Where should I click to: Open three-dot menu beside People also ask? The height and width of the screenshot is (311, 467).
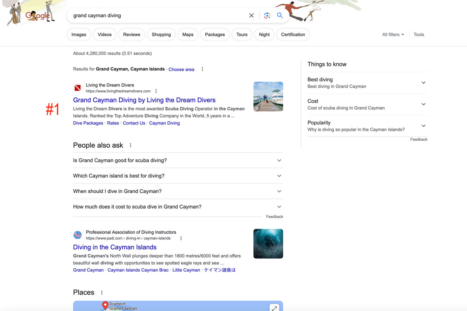click(x=131, y=145)
